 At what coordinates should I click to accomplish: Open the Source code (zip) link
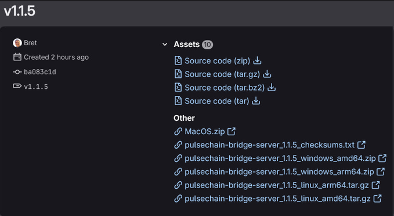coord(218,61)
